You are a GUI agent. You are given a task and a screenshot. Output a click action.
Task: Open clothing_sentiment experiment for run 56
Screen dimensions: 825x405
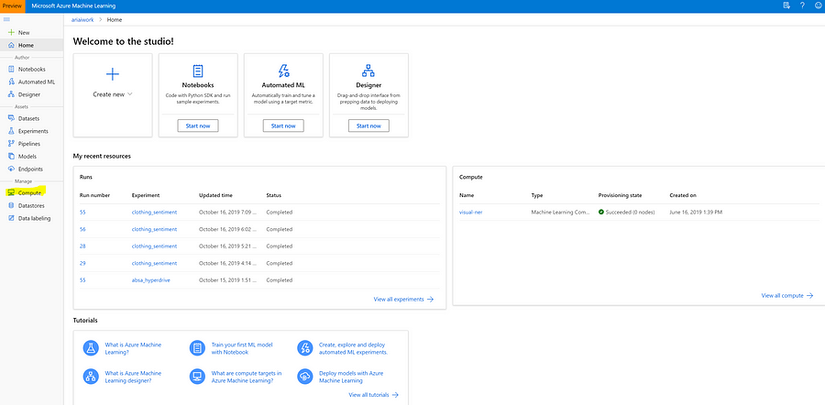(154, 229)
